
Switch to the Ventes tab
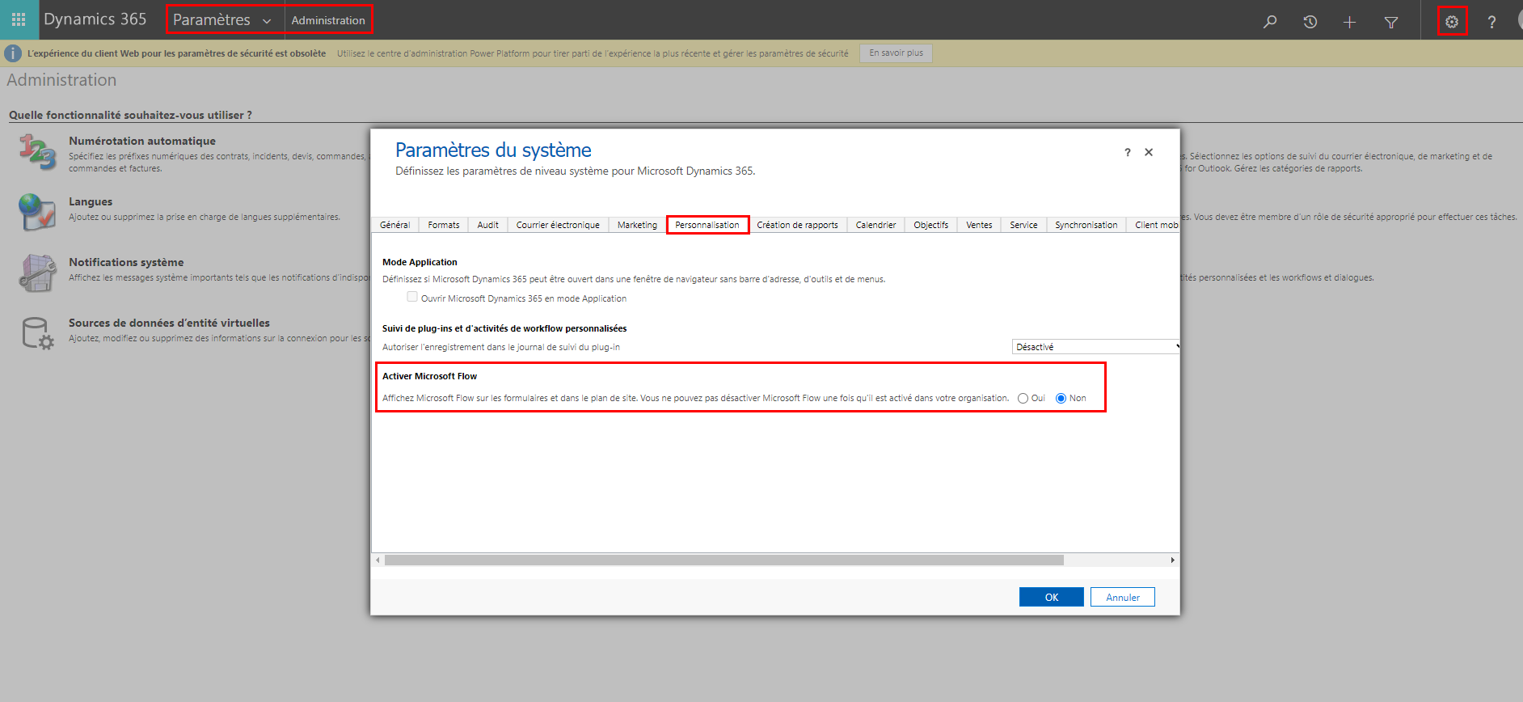pos(979,225)
